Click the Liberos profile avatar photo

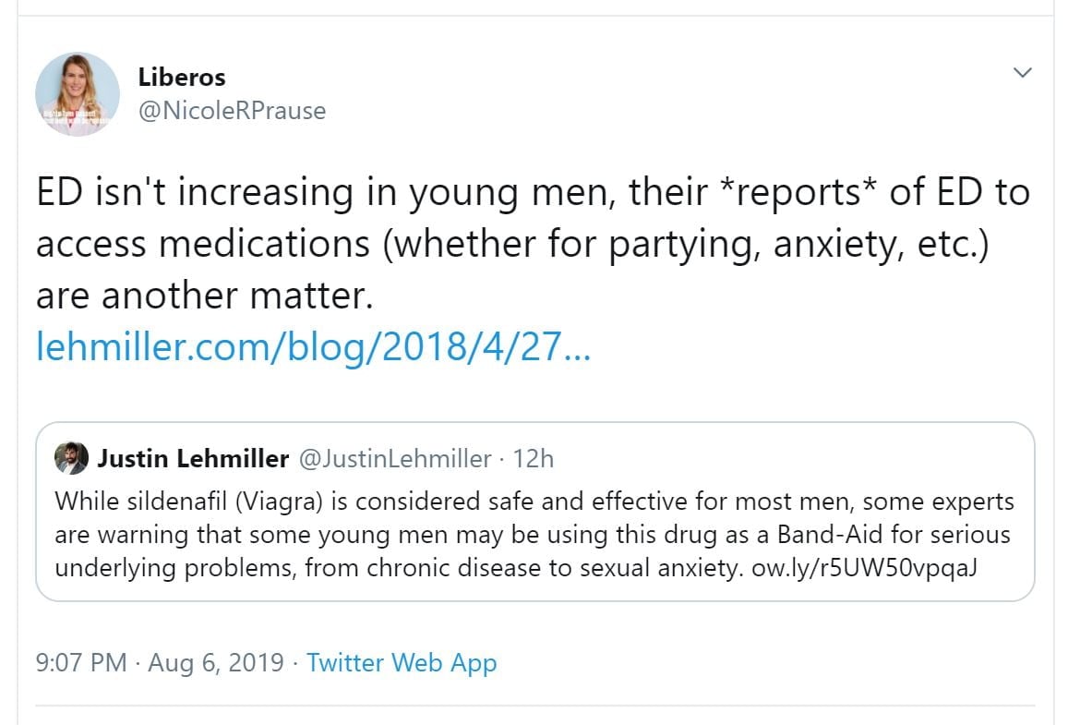coord(78,94)
